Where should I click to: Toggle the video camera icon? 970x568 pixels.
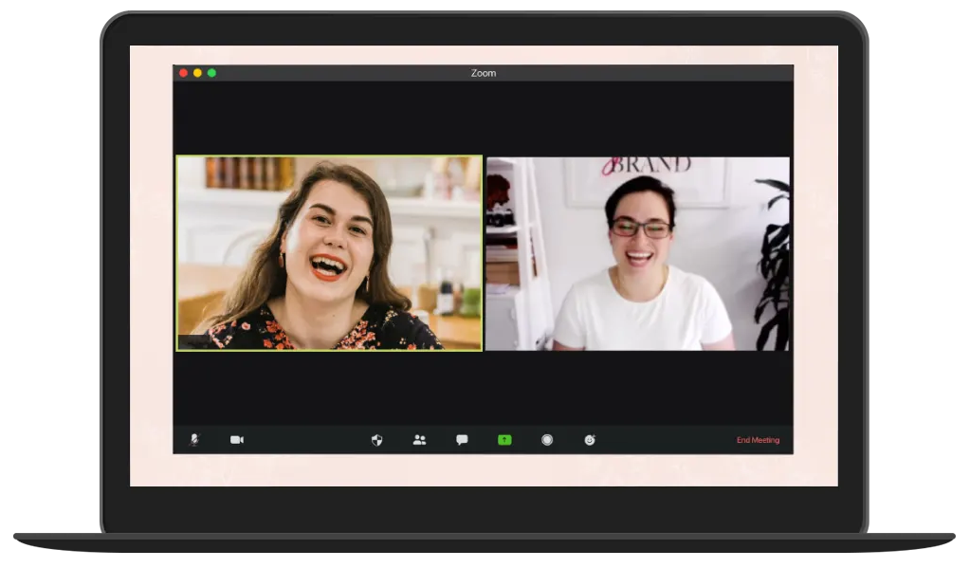pyautogui.click(x=237, y=440)
